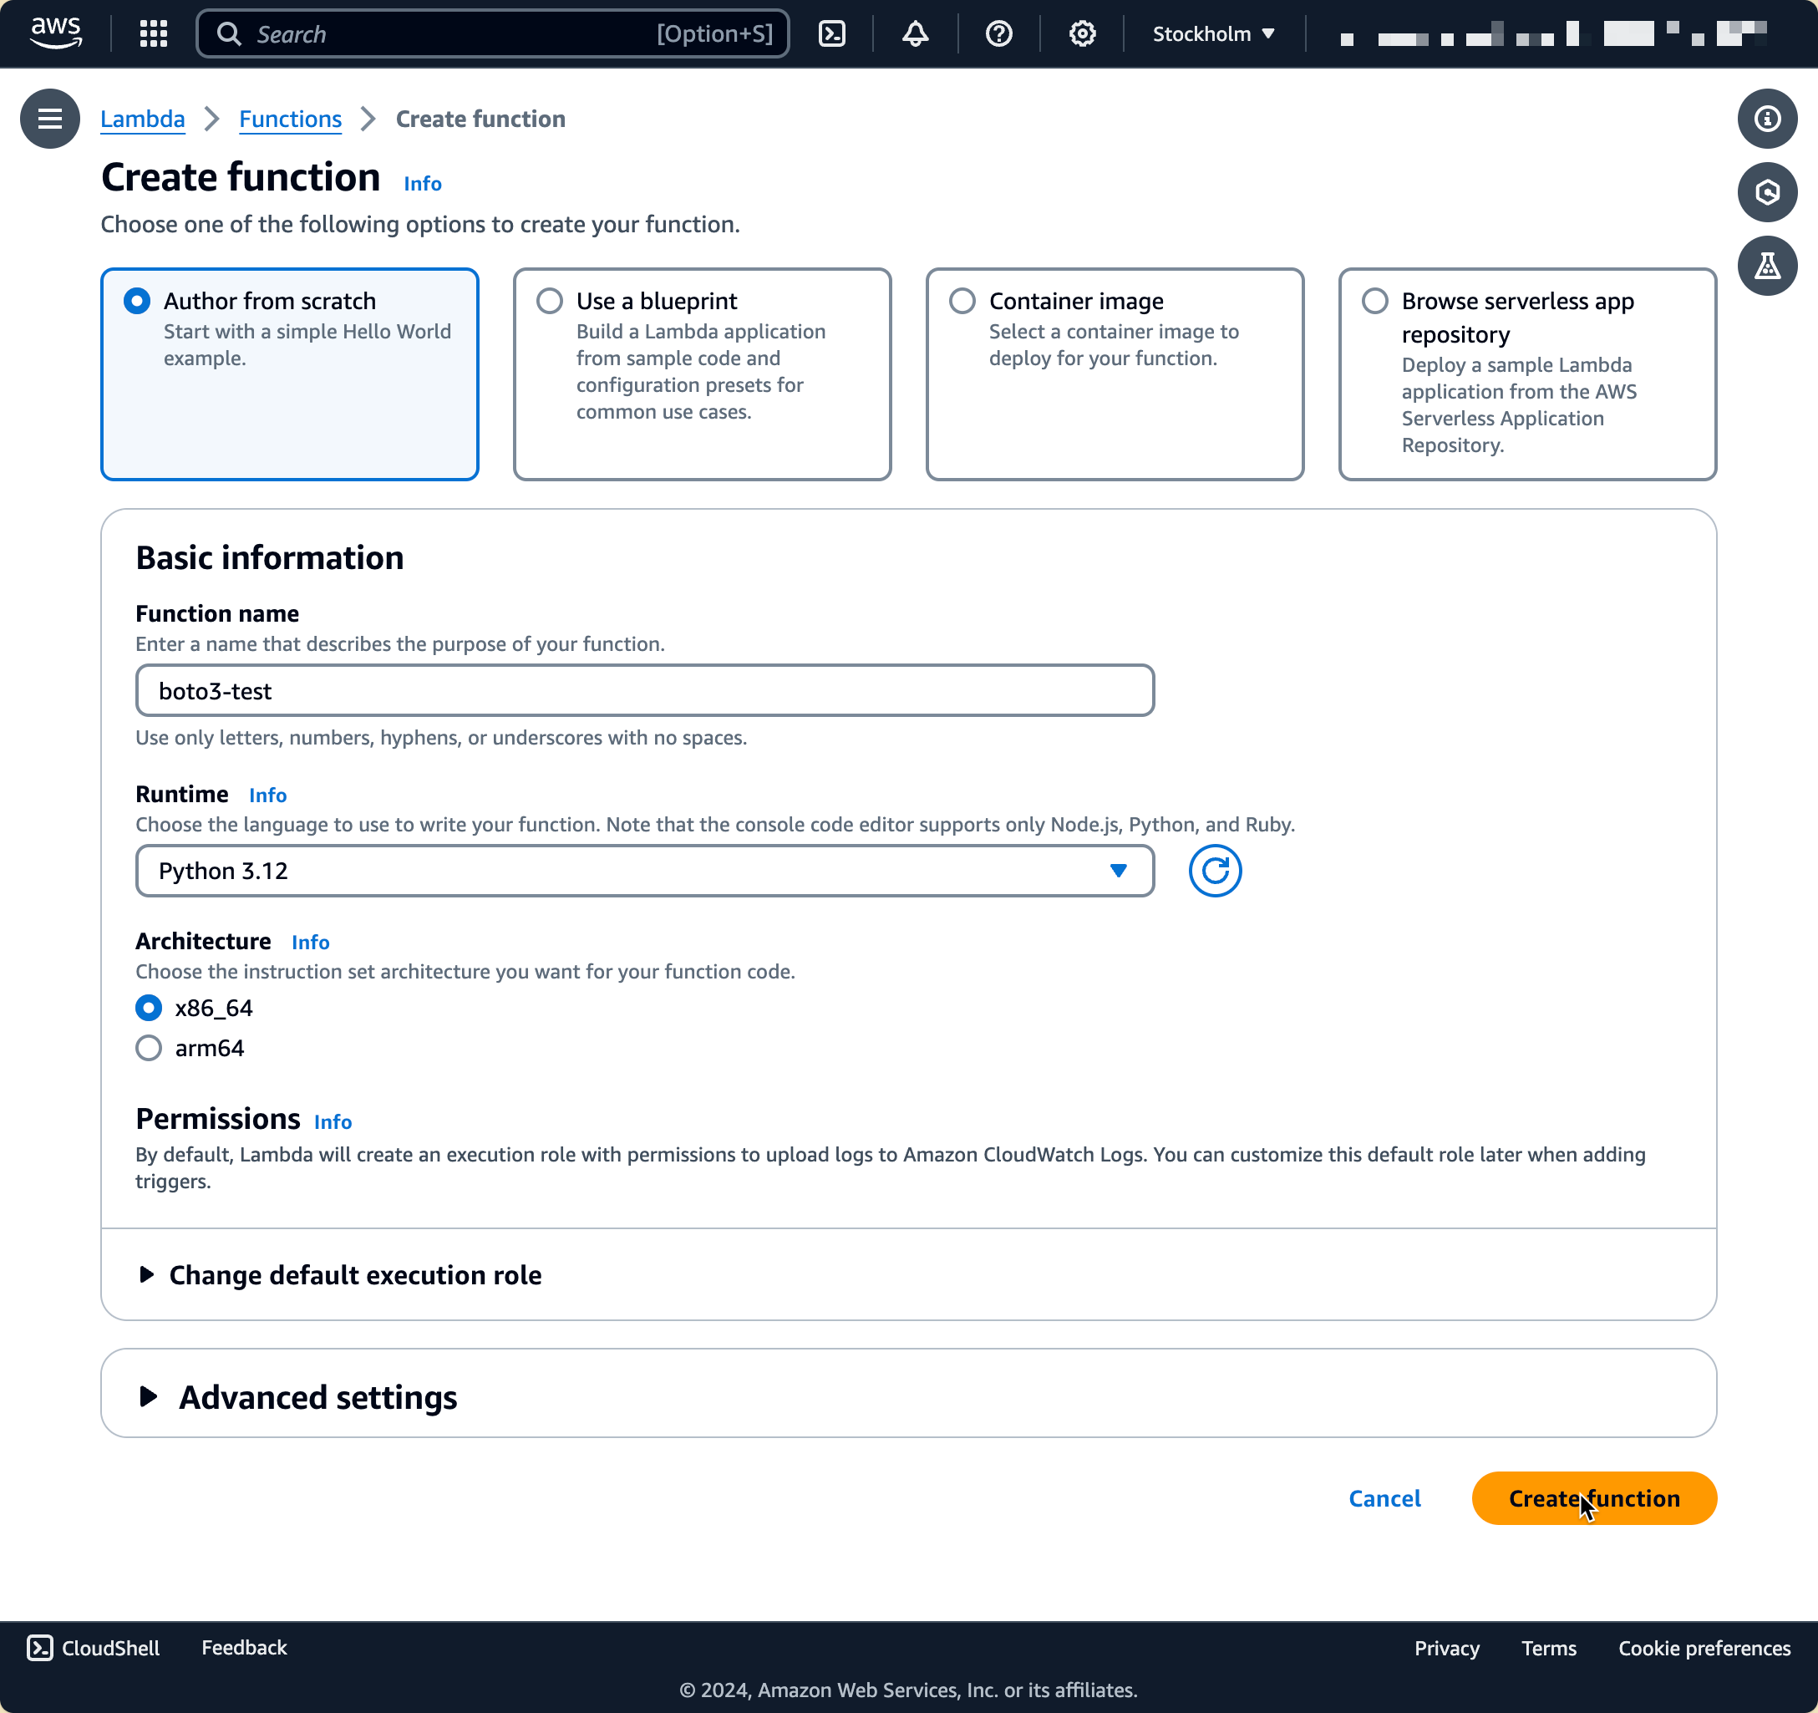Click the Function name input field
The image size is (1818, 1713).
tap(645, 690)
